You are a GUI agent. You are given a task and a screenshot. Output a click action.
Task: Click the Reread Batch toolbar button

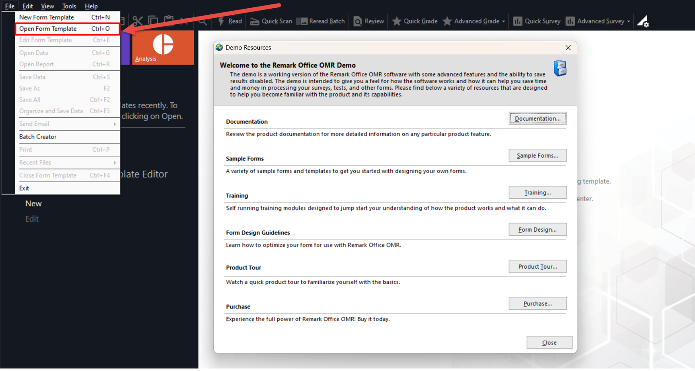321,21
